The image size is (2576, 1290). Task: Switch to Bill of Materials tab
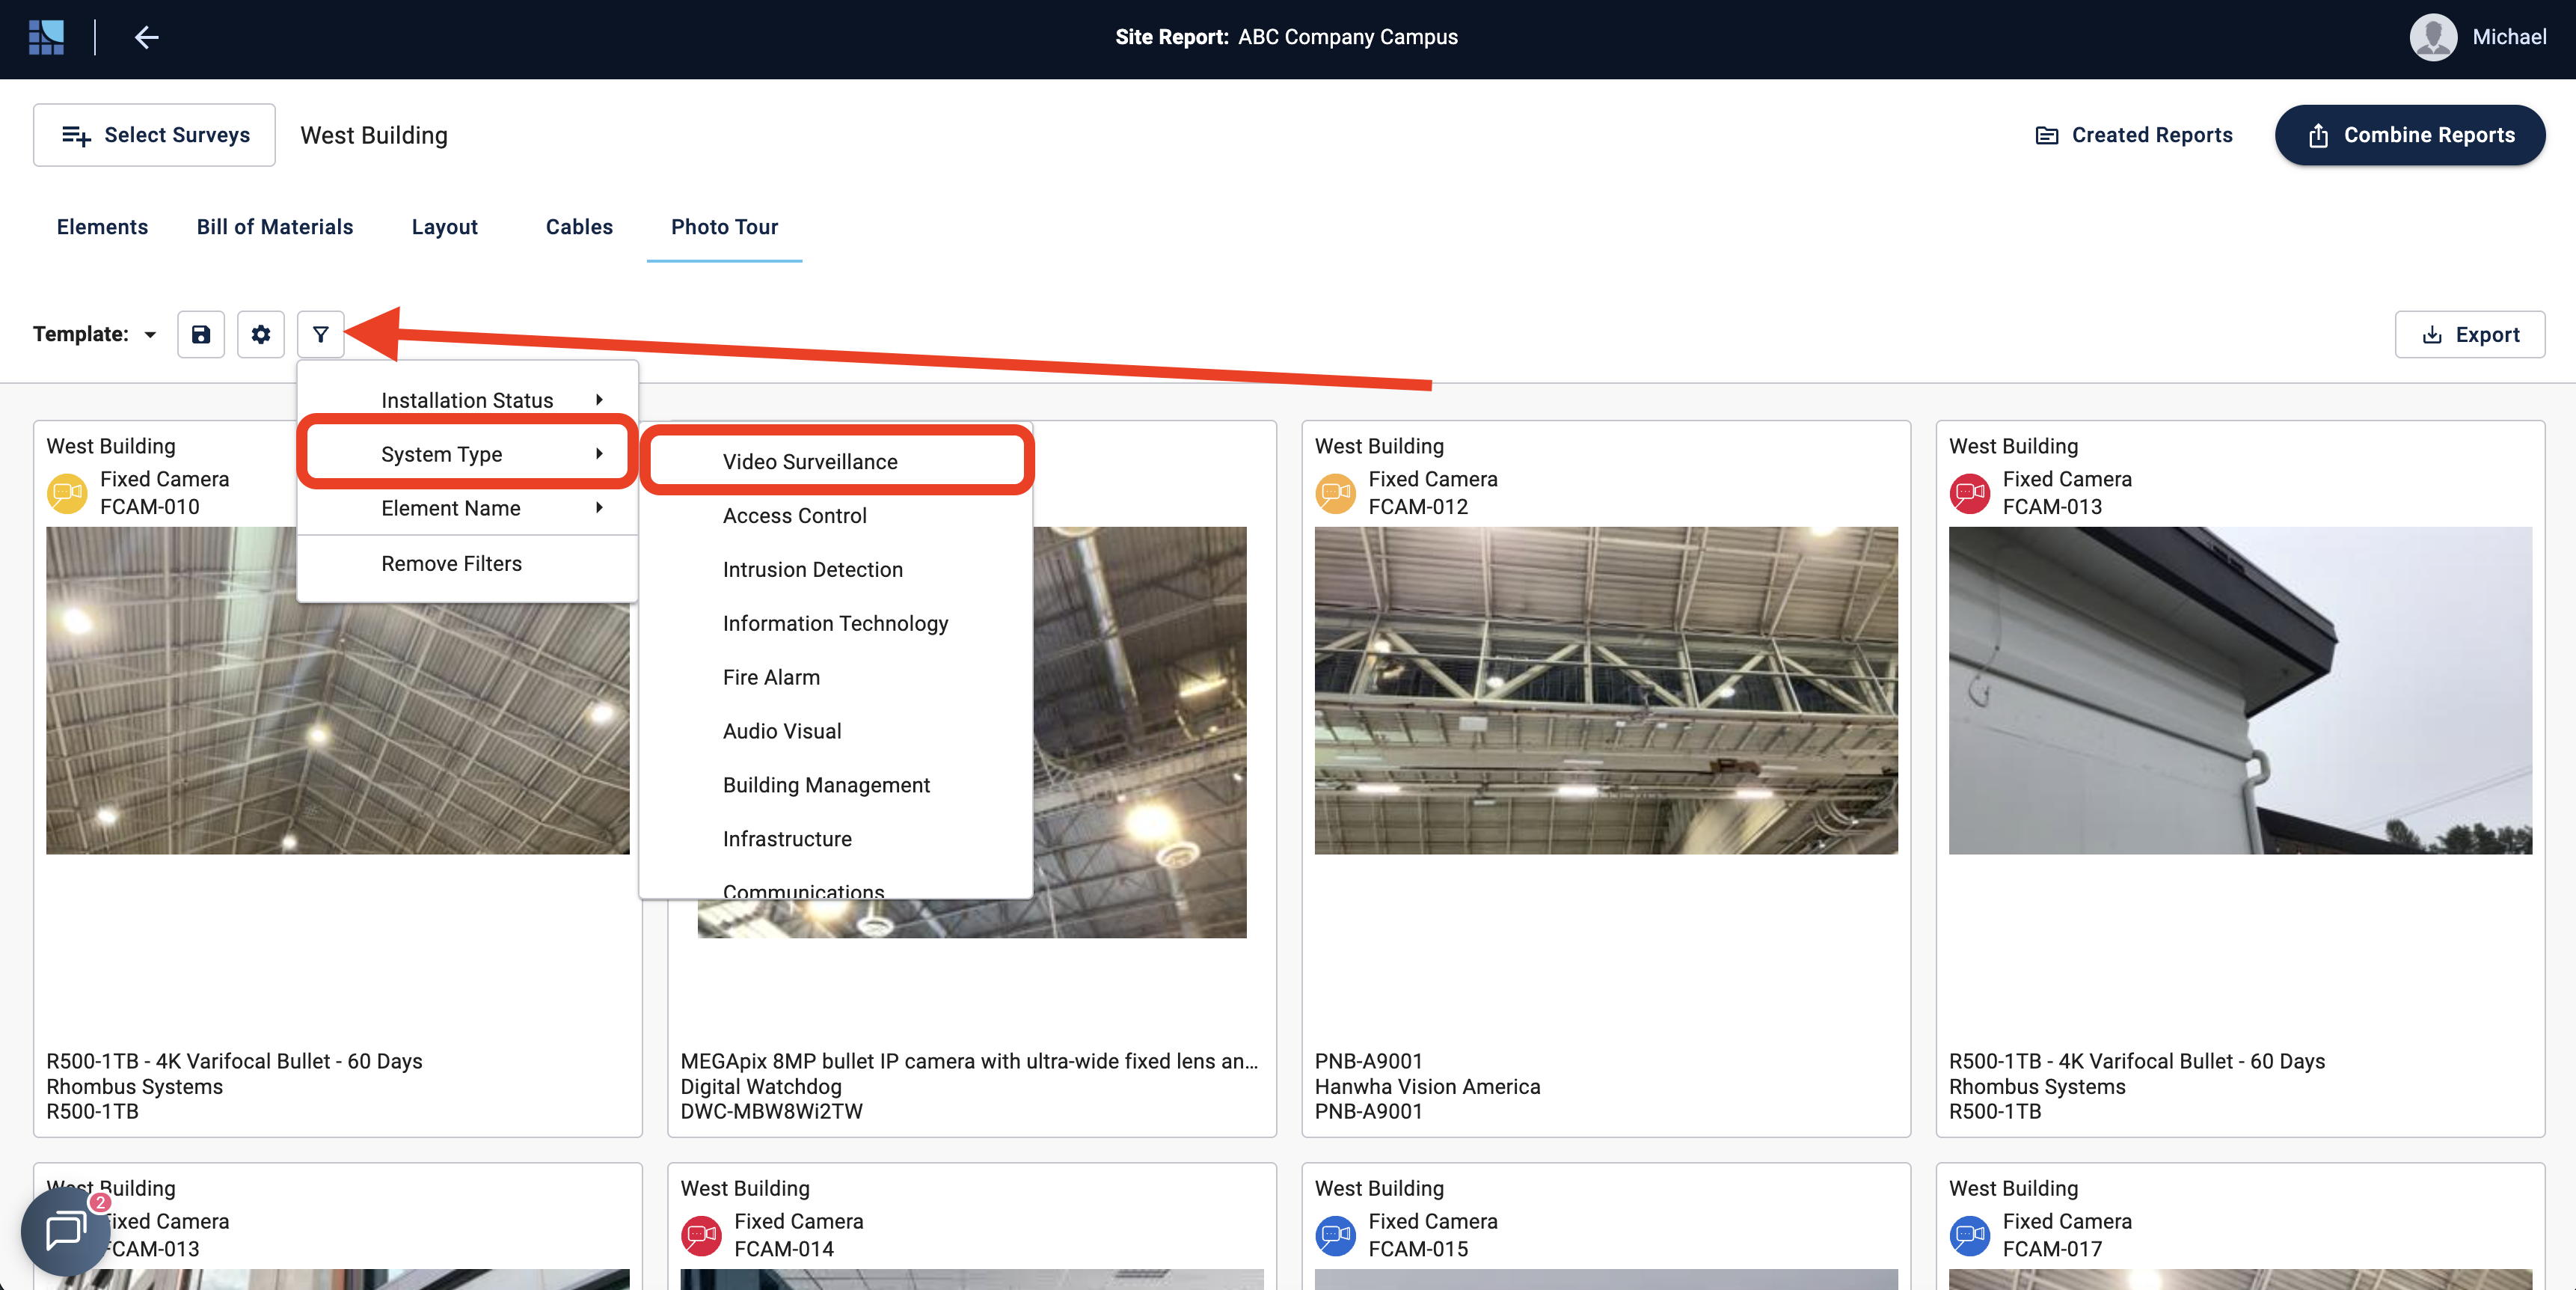274,226
